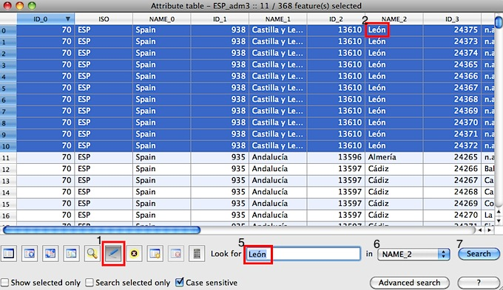Click Zoom map to selected rows magnifier
This screenshot has width=503, height=290.
[x=92, y=254]
